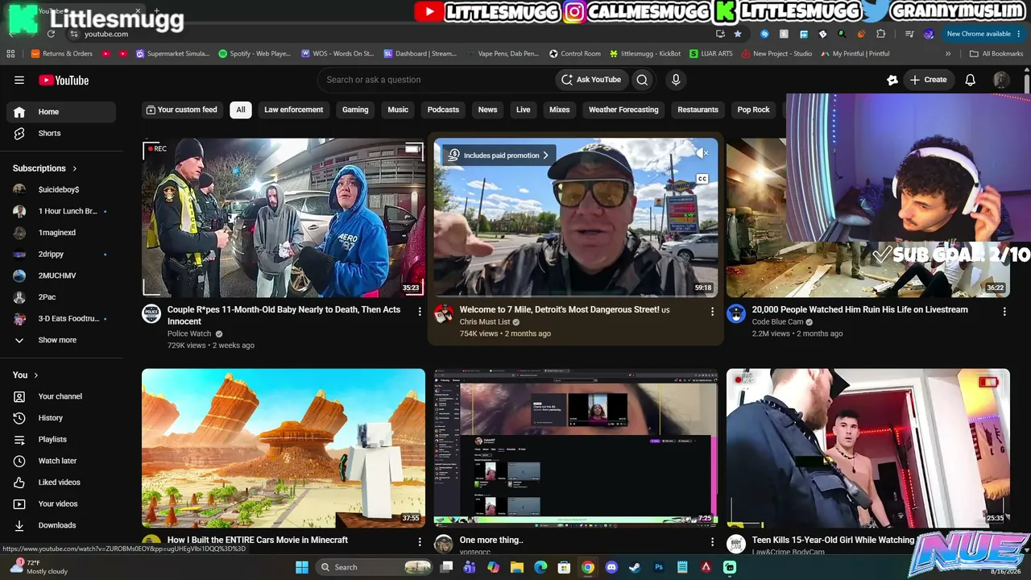Select the All filter chip
1031x580 pixels.
240,110
